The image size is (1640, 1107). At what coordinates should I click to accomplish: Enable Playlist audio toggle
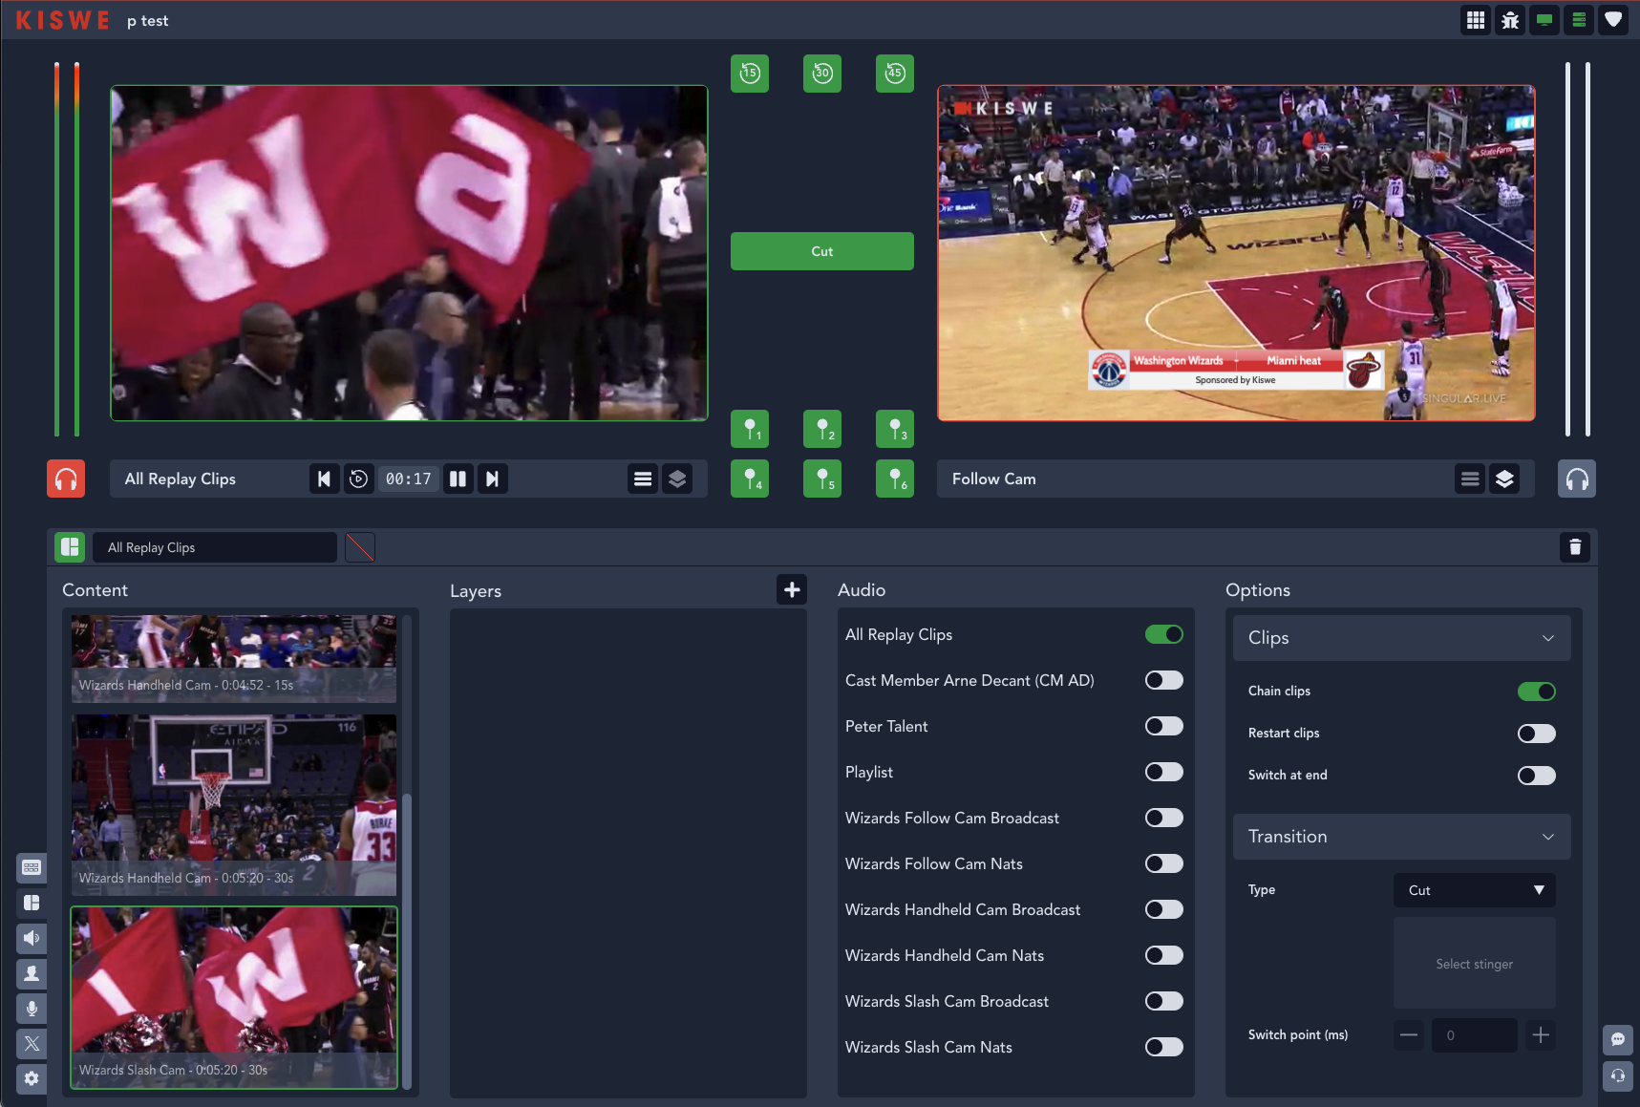pyautogui.click(x=1164, y=772)
